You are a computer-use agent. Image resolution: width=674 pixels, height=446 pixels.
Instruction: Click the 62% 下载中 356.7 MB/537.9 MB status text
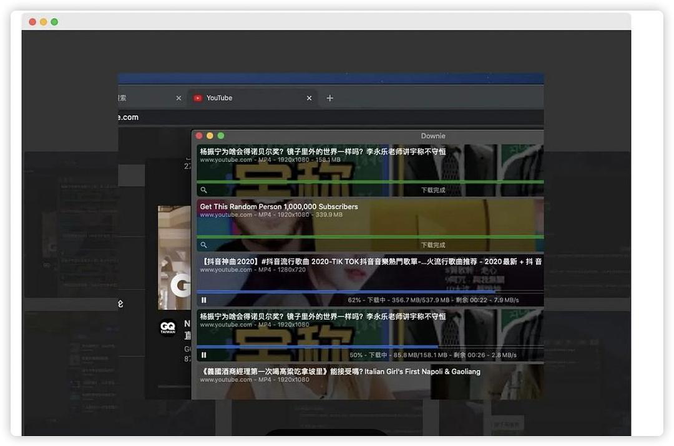coord(433,300)
